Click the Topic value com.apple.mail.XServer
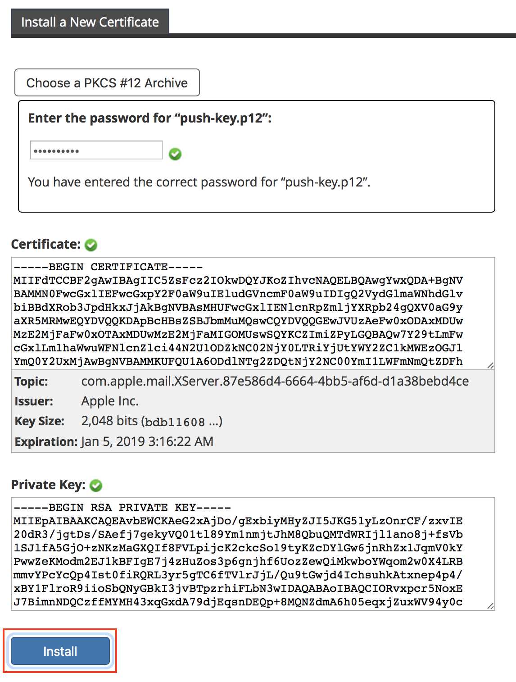 (x=275, y=382)
